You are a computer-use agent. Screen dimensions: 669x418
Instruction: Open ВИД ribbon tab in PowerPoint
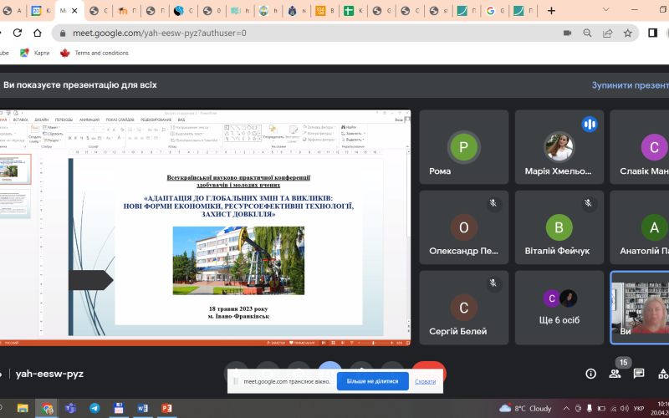[x=181, y=120]
